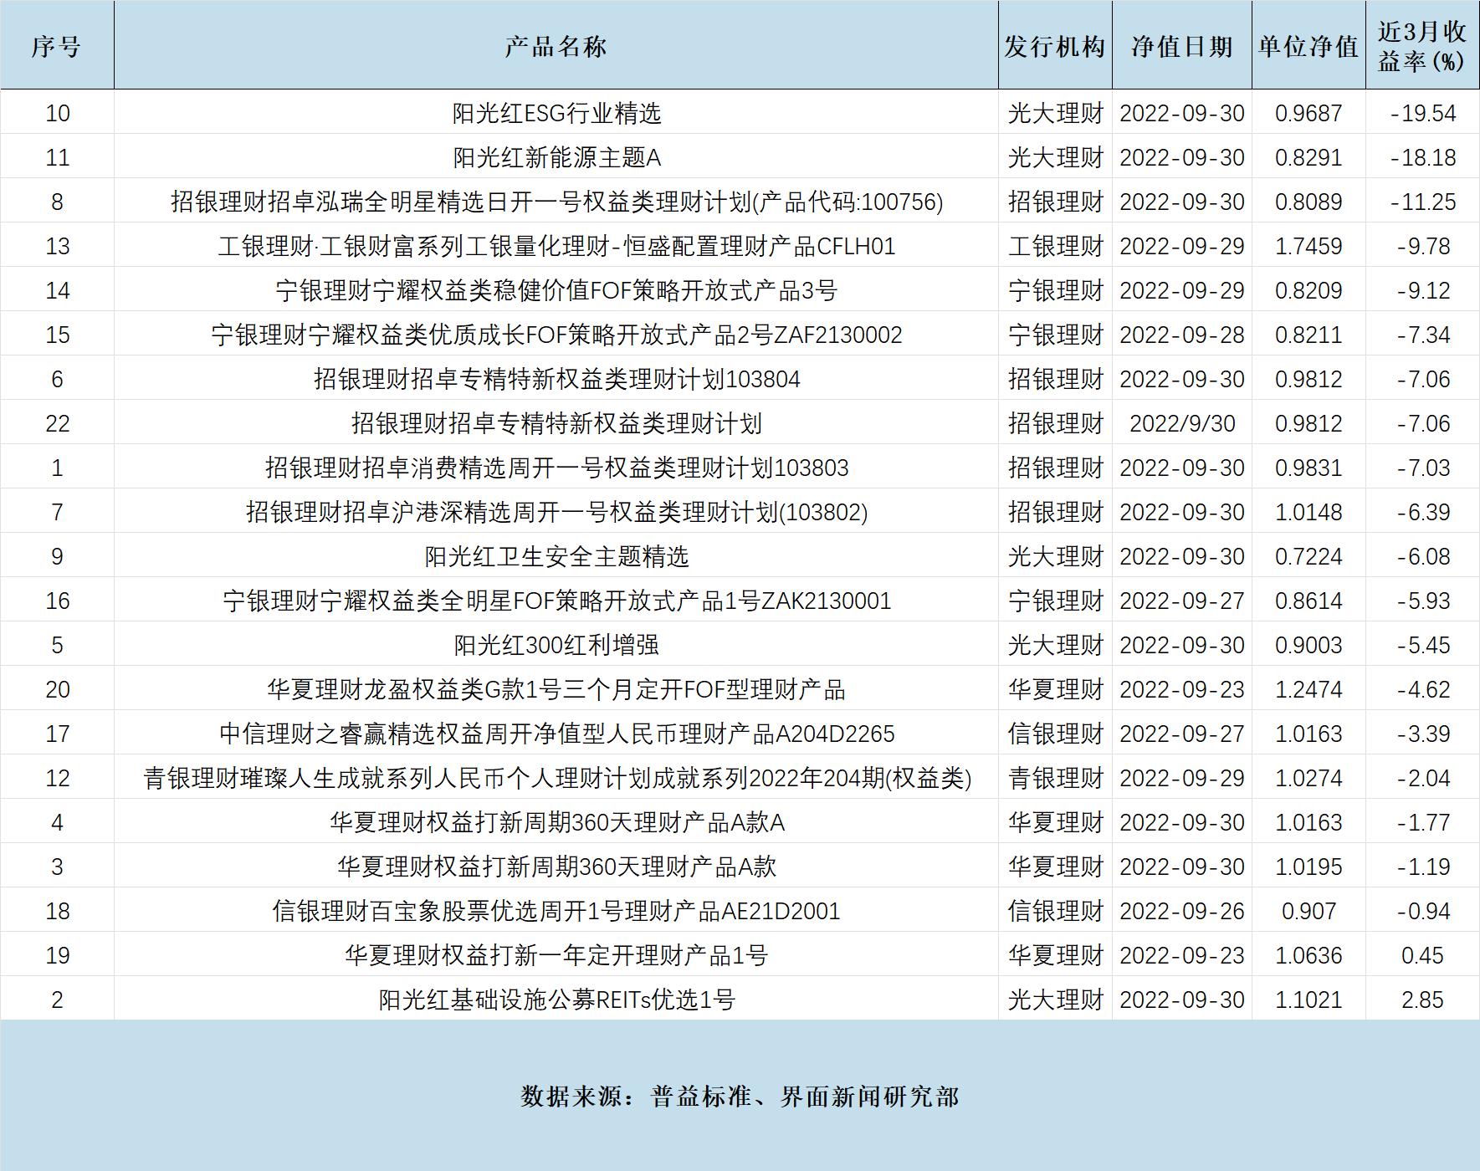This screenshot has height=1171, width=1480.
Task: Select return value 2.85
Action: point(1422,1000)
